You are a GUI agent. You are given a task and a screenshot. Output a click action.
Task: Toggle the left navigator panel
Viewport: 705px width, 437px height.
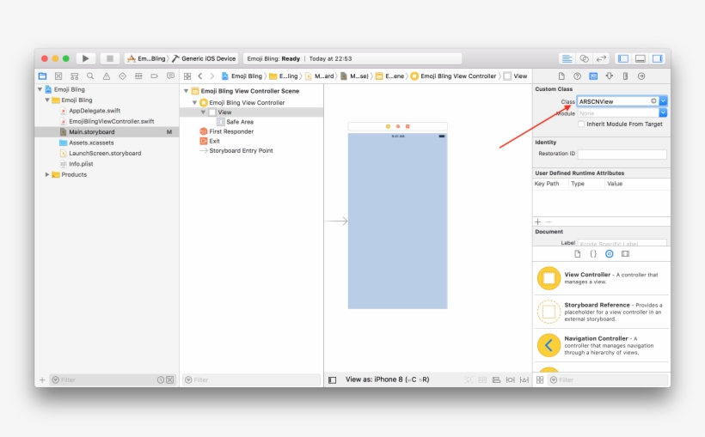623,58
